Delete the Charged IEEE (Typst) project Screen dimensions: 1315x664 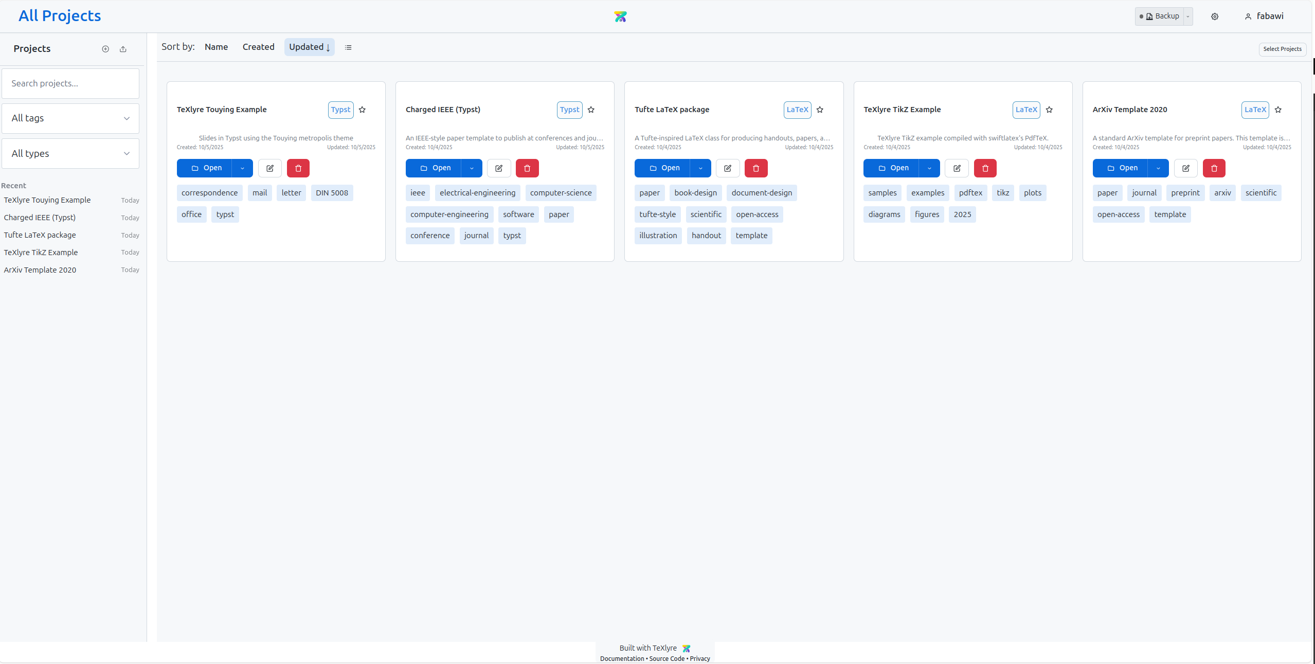[x=527, y=168]
